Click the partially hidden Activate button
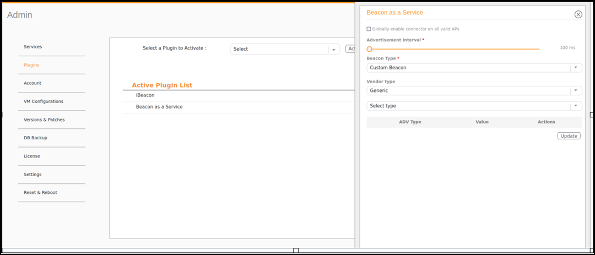This screenshot has height=255, width=595. tap(350, 48)
